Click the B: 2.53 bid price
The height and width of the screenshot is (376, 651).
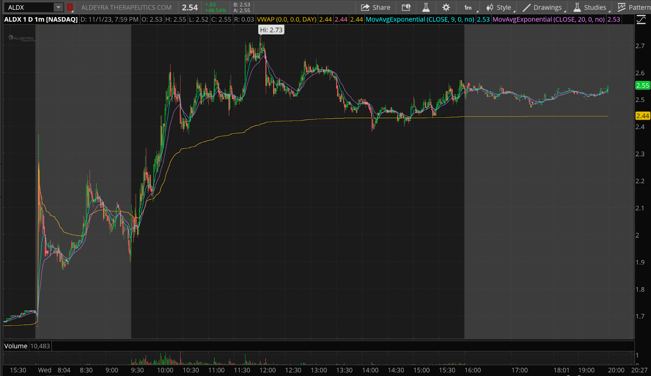click(242, 5)
